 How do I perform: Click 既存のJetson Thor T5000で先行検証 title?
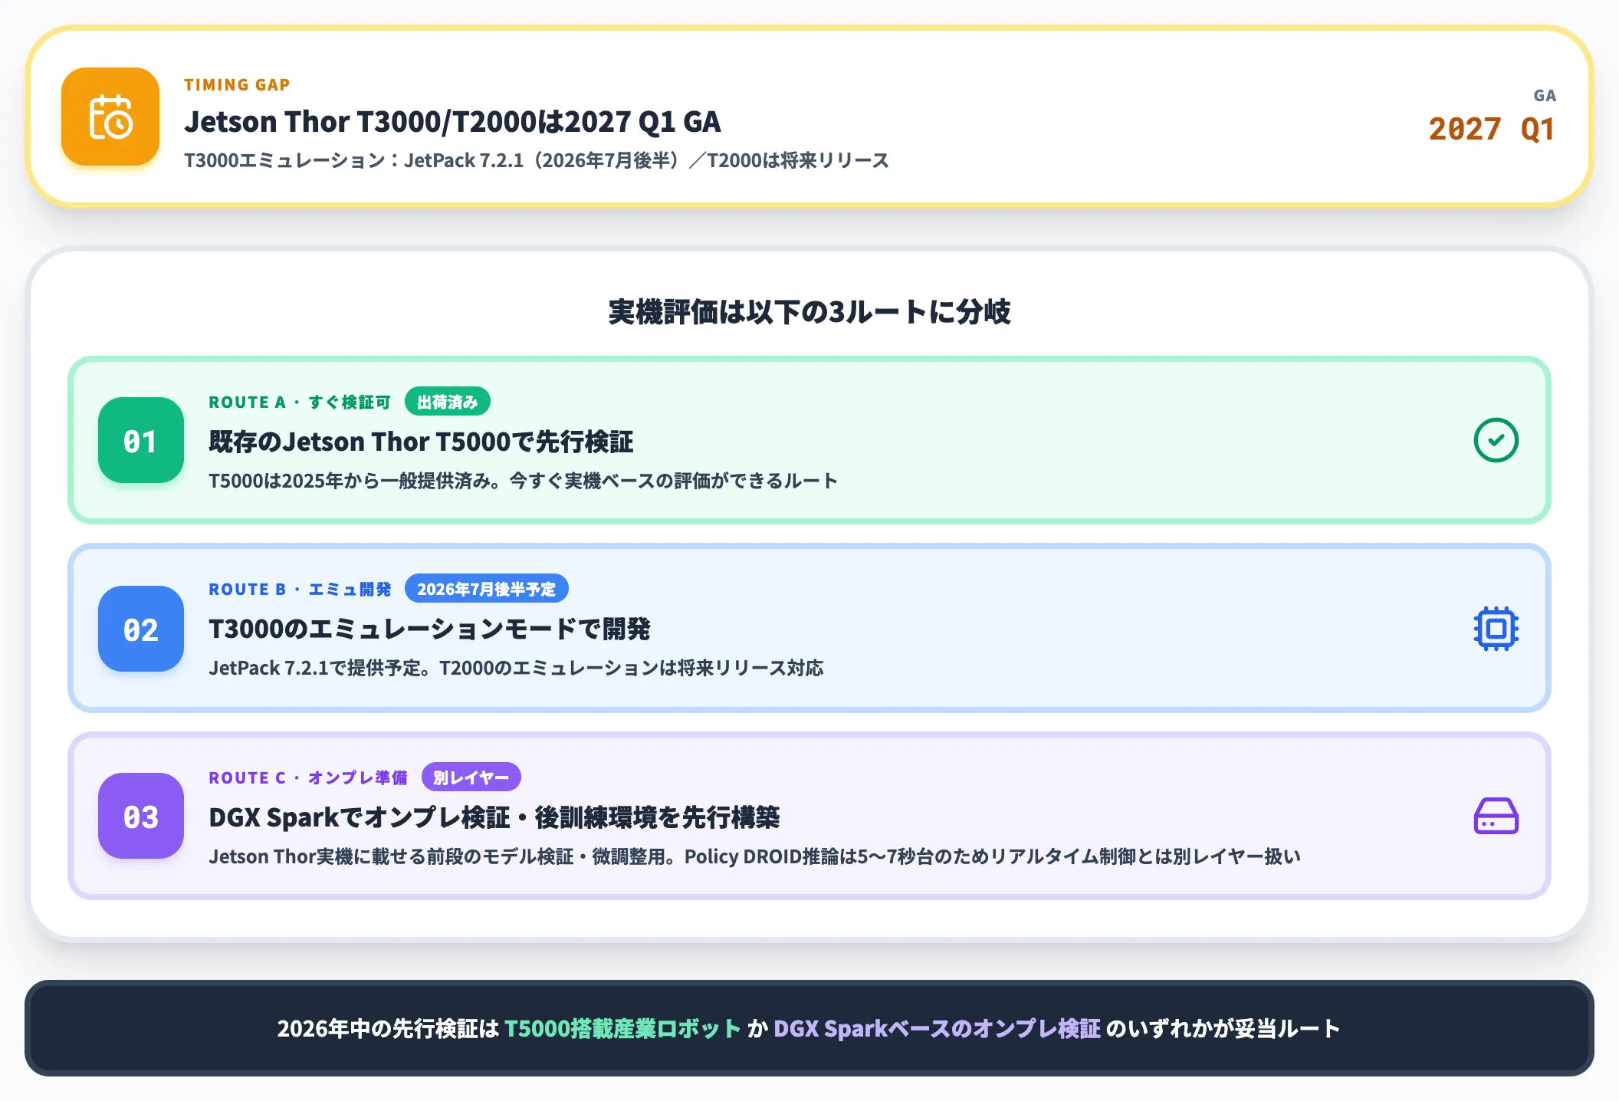point(421,442)
